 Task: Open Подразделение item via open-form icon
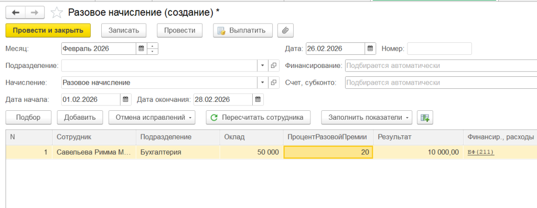(273, 65)
